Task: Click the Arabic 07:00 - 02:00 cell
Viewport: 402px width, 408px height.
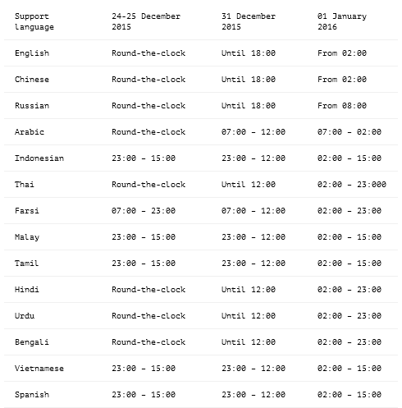Action: click(x=349, y=132)
